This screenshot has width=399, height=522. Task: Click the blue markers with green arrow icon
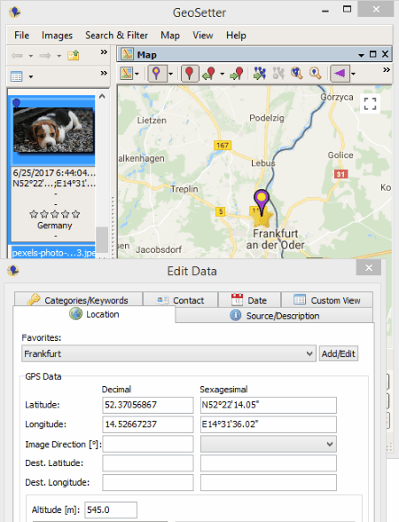pyautogui.click(x=260, y=73)
